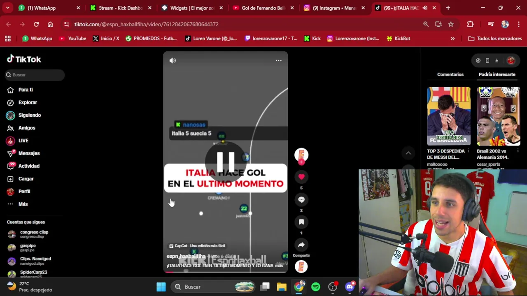Screen dimensions: 527x296
Task: Click the address bar URL
Action: pos(147,24)
